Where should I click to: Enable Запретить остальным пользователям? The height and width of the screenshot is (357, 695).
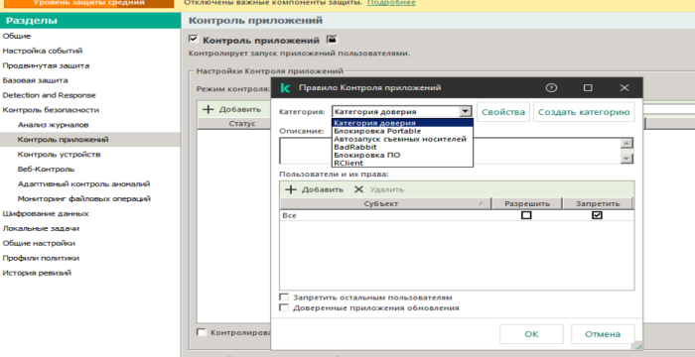point(284,297)
